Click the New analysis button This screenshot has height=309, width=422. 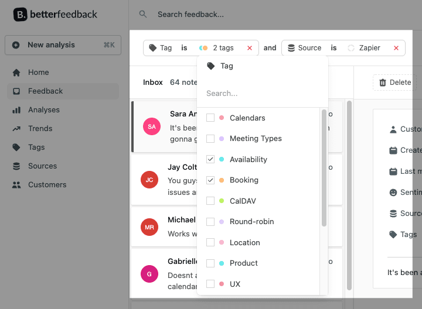coord(63,45)
